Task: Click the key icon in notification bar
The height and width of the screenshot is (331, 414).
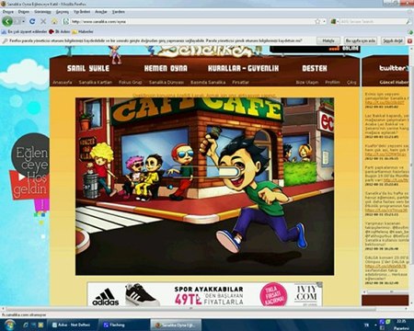Action: [5, 40]
